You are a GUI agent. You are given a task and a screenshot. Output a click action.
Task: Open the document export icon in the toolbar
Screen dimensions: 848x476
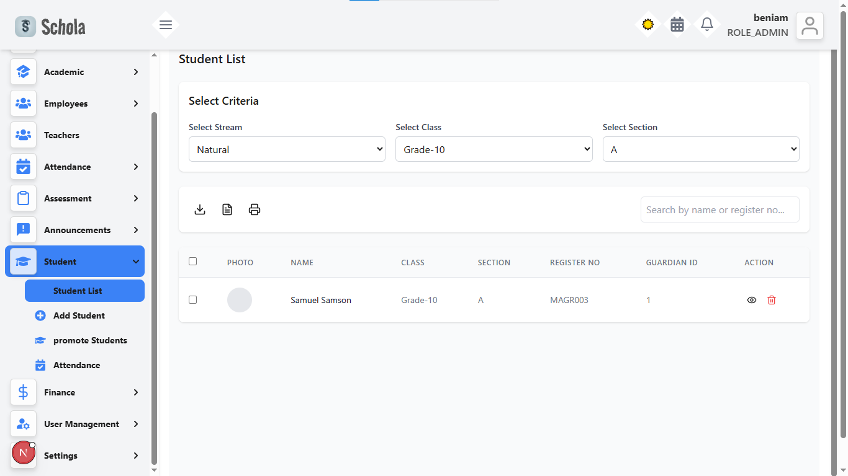pyautogui.click(x=227, y=209)
